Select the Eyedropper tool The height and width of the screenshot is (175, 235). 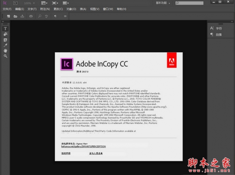[x=5, y=45]
